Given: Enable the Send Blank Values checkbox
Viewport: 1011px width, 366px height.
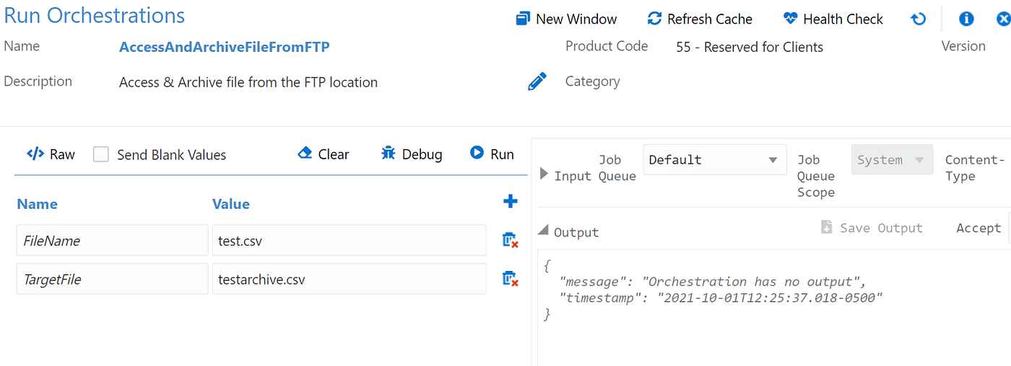Looking at the screenshot, I should coord(101,155).
